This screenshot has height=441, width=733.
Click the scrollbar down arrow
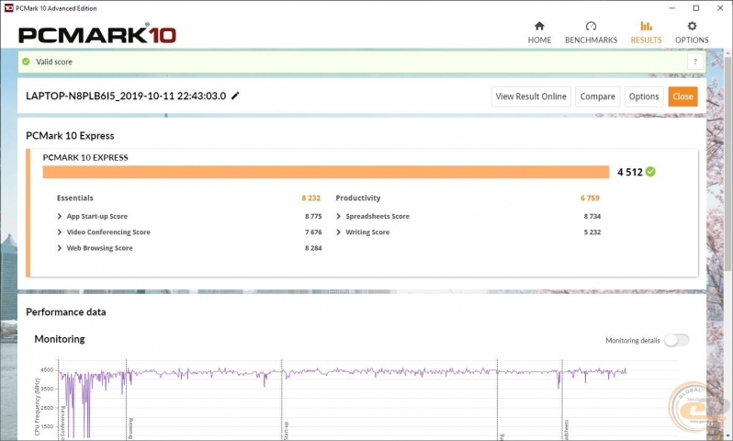(x=727, y=435)
